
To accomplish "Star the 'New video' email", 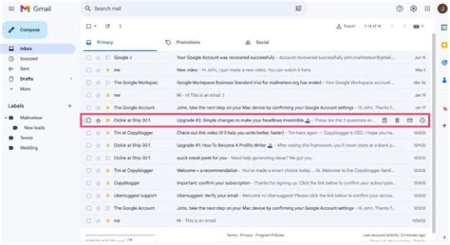I will tap(98, 70).
